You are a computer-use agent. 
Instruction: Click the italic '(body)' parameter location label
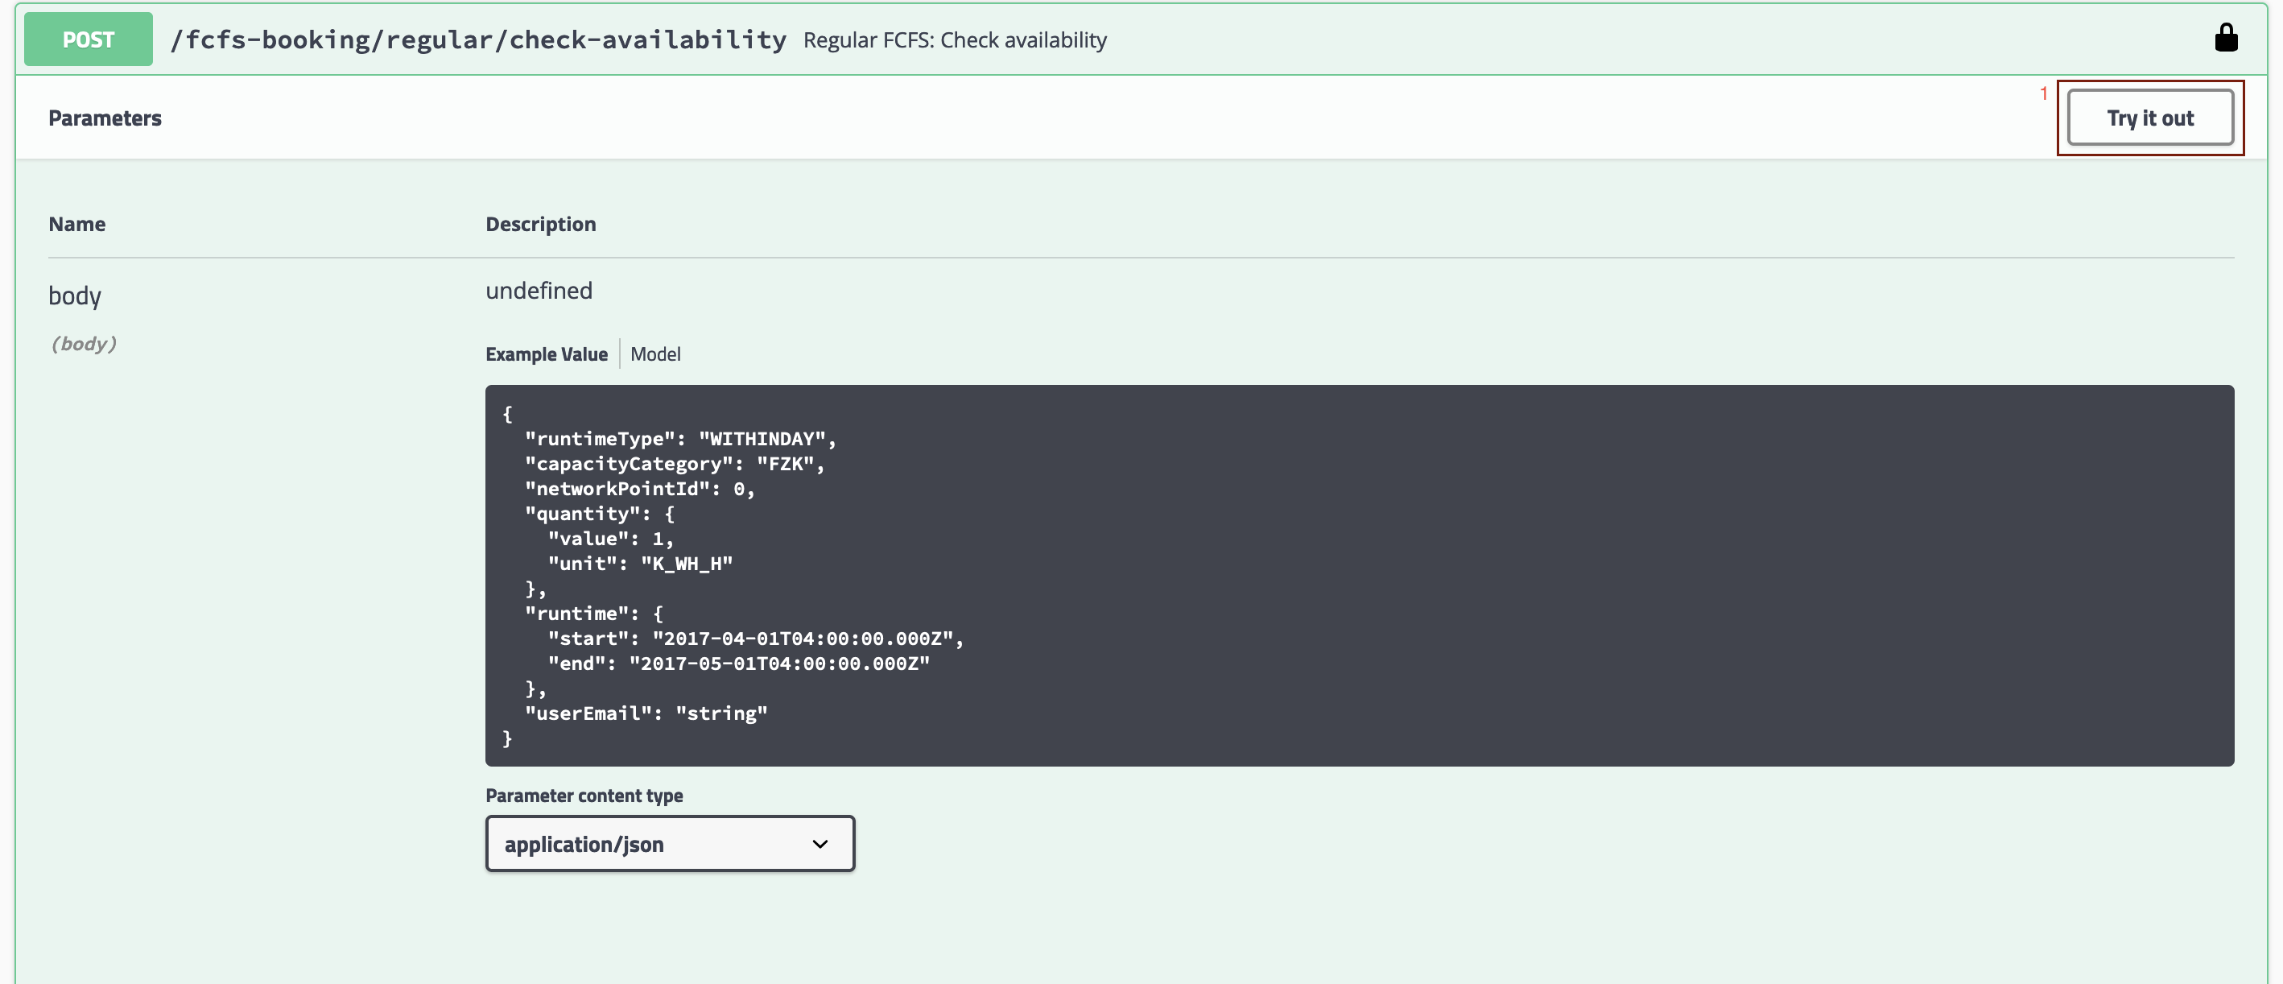coord(83,343)
